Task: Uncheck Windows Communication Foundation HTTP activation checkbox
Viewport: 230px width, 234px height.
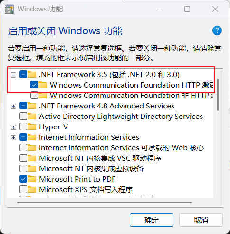Action: tap(34, 85)
